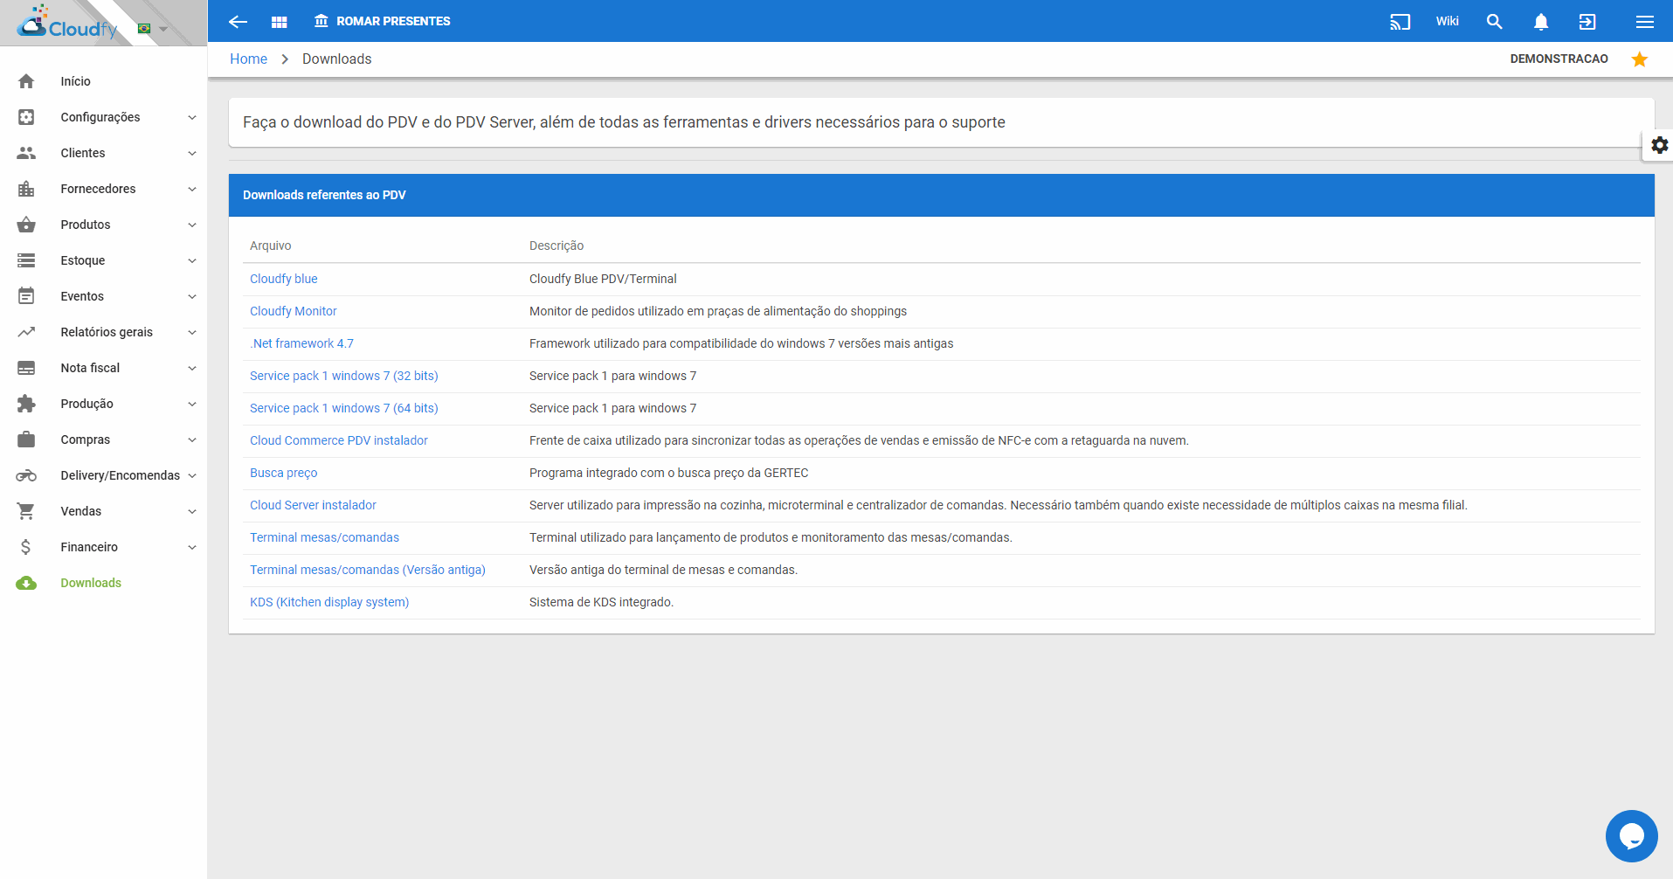The image size is (1673, 879).
Task: Click the Clientes people icon
Action: (x=26, y=153)
